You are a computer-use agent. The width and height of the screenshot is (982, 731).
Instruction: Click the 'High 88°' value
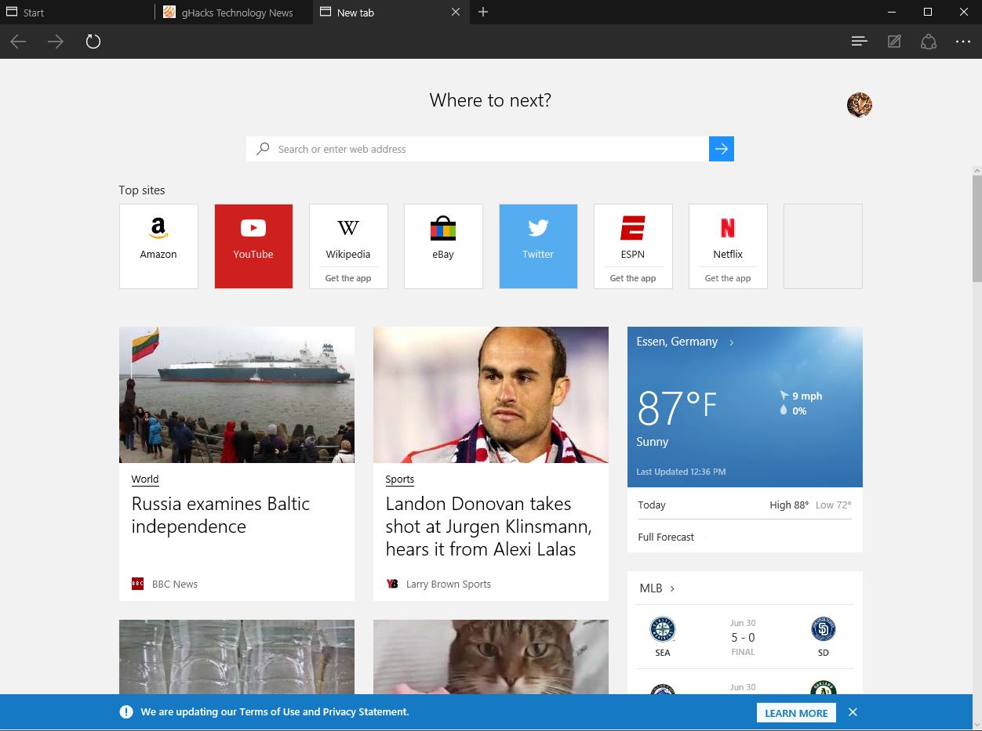pyautogui.click(x=789, y=505)
